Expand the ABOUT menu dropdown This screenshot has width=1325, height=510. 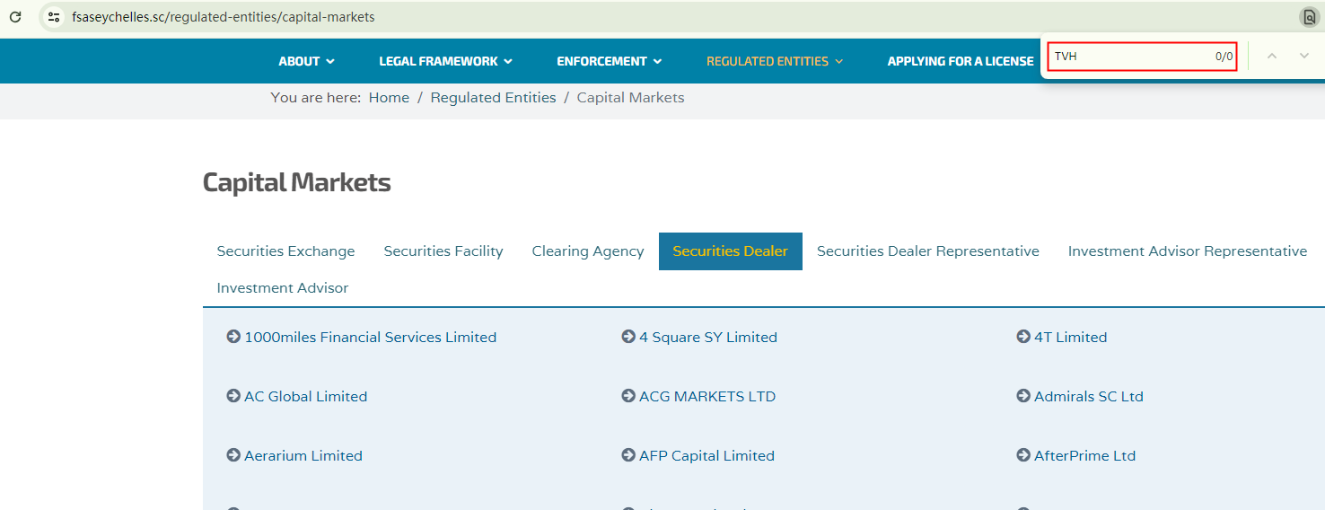click(306, 61)
